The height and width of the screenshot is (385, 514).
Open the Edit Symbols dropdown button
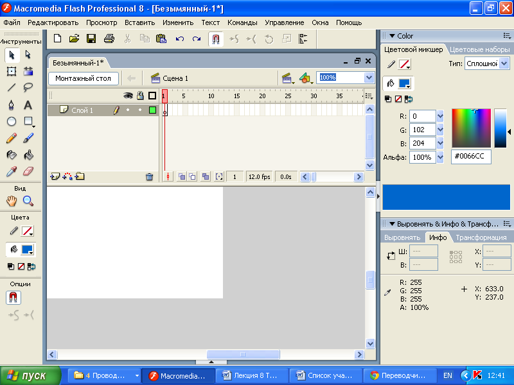click(x=306, y=78)
